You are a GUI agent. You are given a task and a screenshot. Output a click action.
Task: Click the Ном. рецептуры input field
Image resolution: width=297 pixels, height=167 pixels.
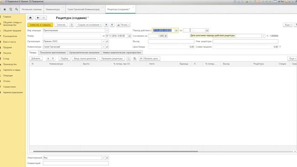(x=245, y=41)
